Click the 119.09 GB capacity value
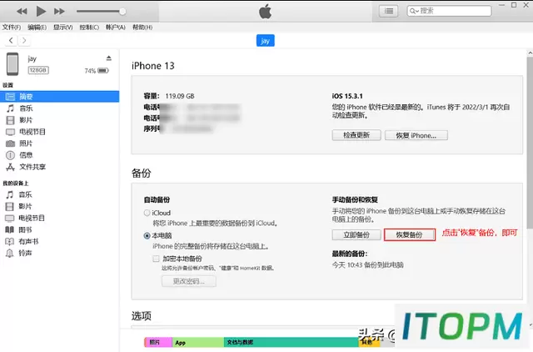533x352 pixels. click(180, 96)
